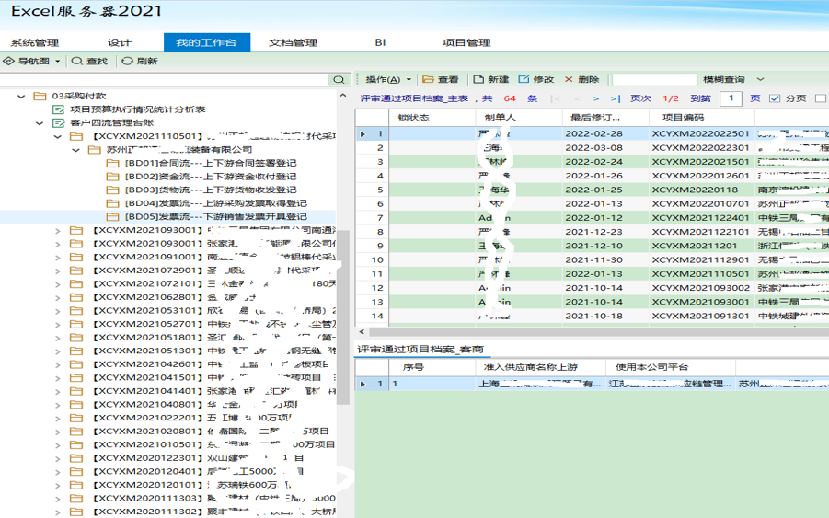Open the 操作(A) dropdown menu

coord(388,79)
